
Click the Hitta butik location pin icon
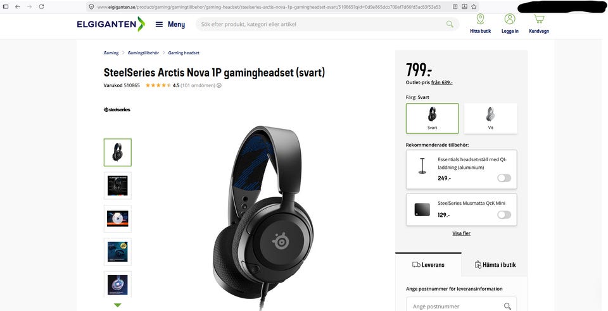click(x=480, y=19)
